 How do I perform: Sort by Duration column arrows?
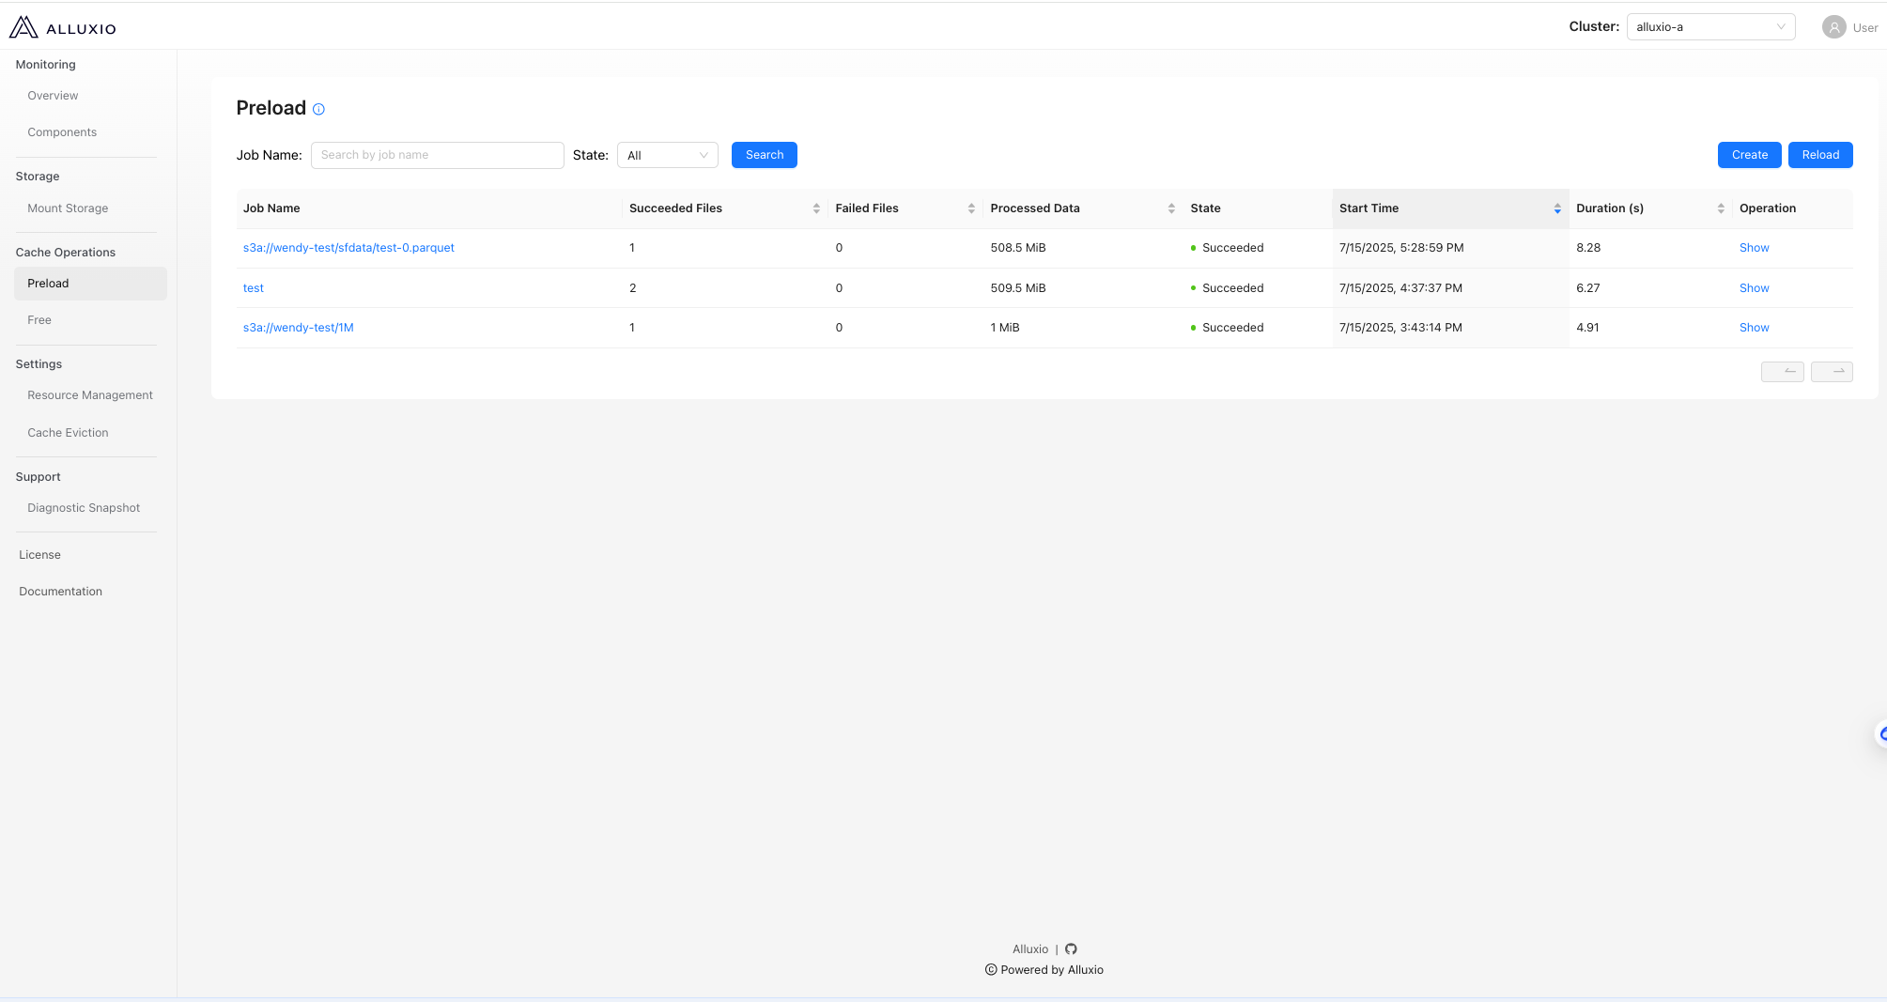click(1721, 208)
